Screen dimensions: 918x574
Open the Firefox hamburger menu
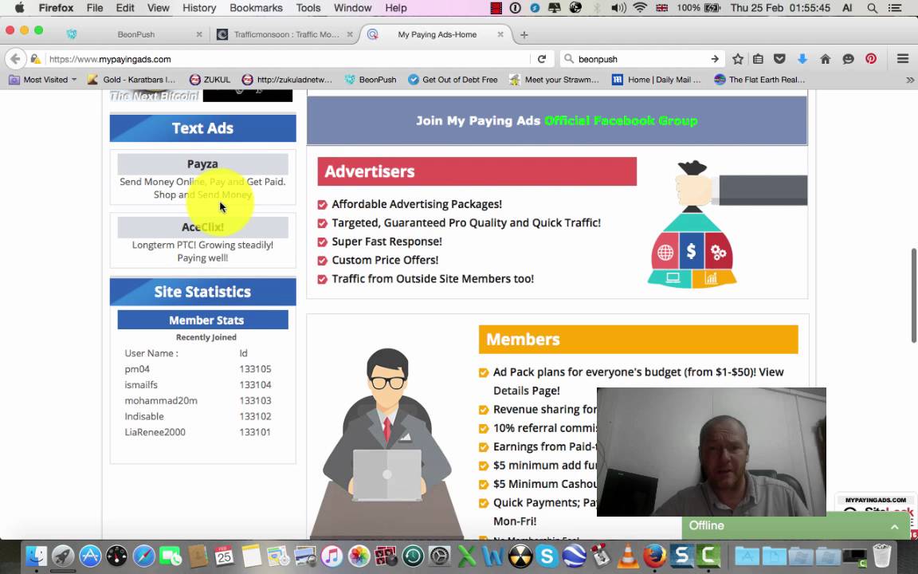click(x=903, y=59)
